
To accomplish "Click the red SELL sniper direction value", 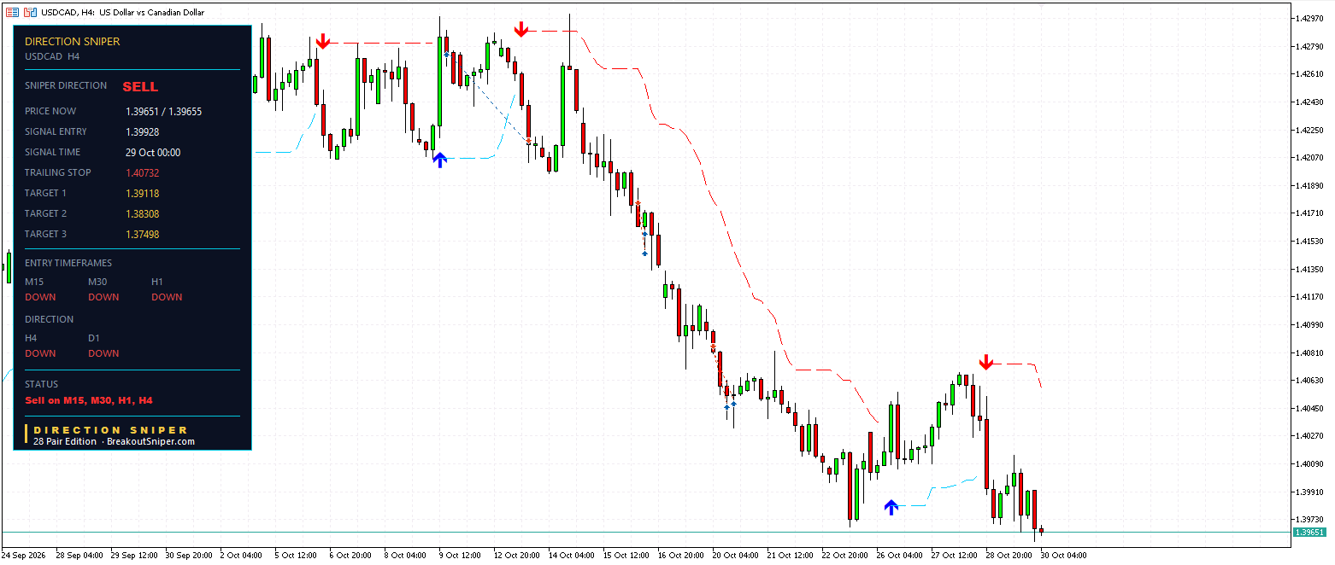I will (140, 86).
